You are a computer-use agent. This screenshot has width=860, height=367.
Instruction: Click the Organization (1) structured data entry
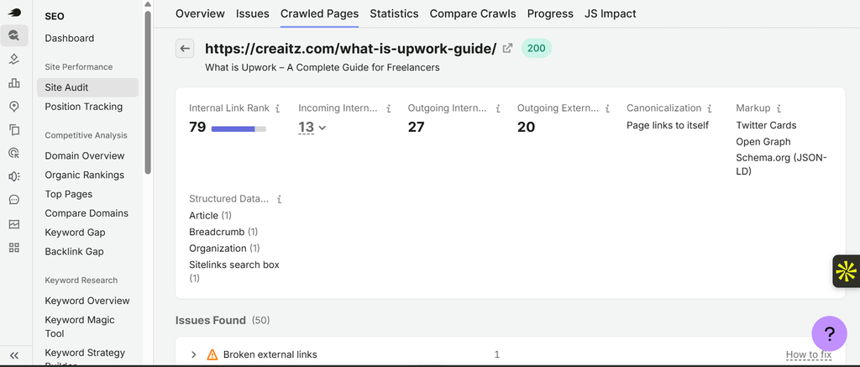[224, 249]
